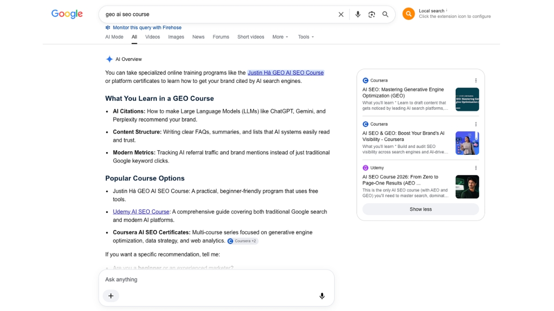Click the Boost Your Brand's AI Visibility thumbnail
The height and width of the screenshot is (311, 554).
click(x=467, y=143)
